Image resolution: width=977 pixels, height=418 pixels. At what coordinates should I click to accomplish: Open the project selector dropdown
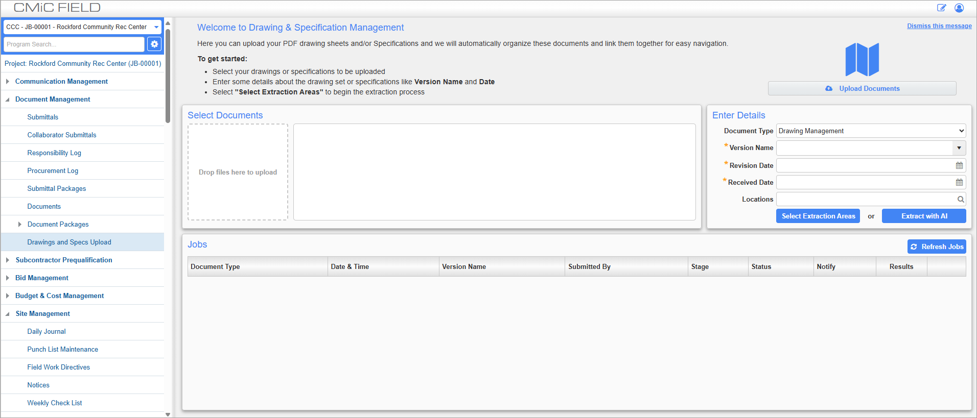pos(82,27)
